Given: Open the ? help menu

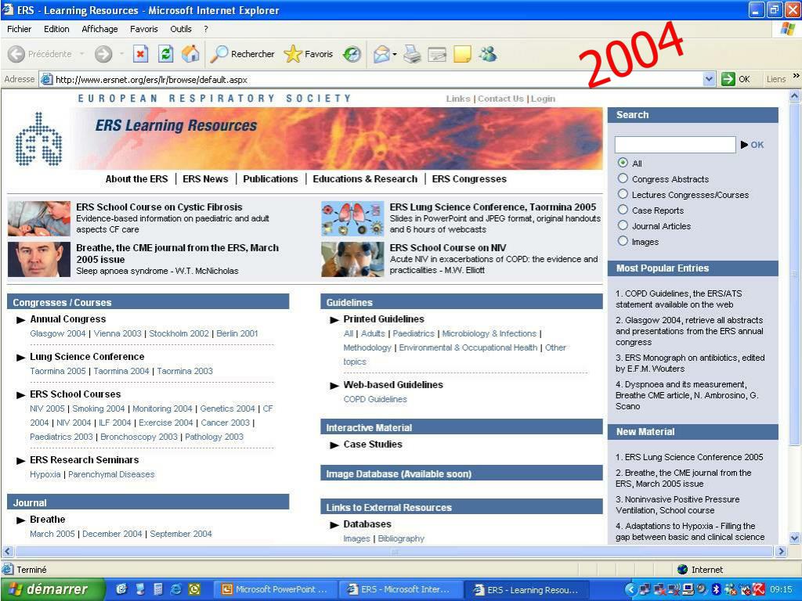Looking at the screenshot, I should [206, 29].
